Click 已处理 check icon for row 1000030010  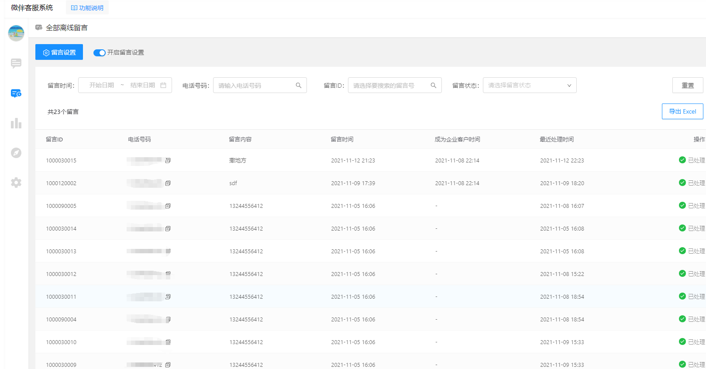682,341
